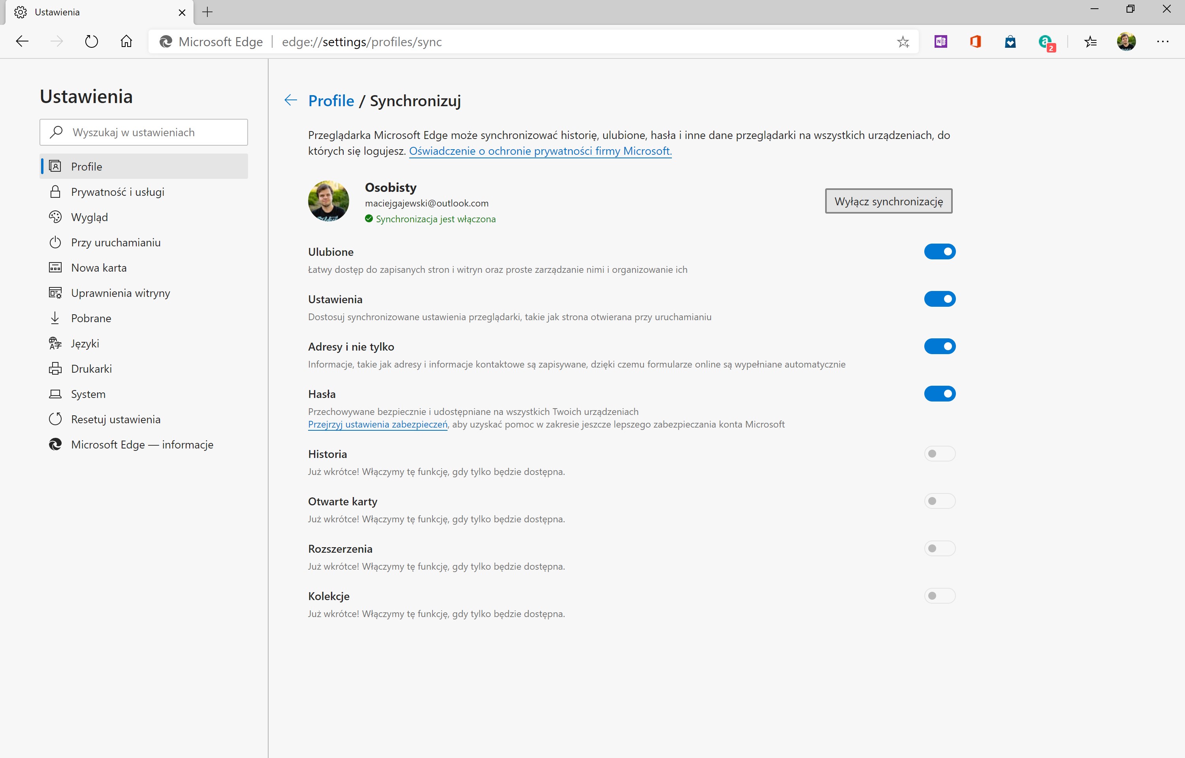Viewport: 1185px width, 758px height.
Task: Click the large Osobisty profile photo
Action: point(328,201)
